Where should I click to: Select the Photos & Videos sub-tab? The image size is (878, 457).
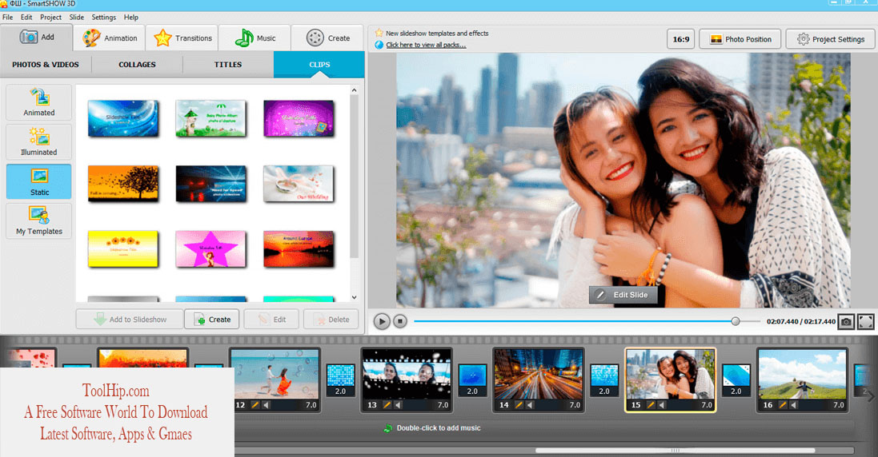[46, 65]
